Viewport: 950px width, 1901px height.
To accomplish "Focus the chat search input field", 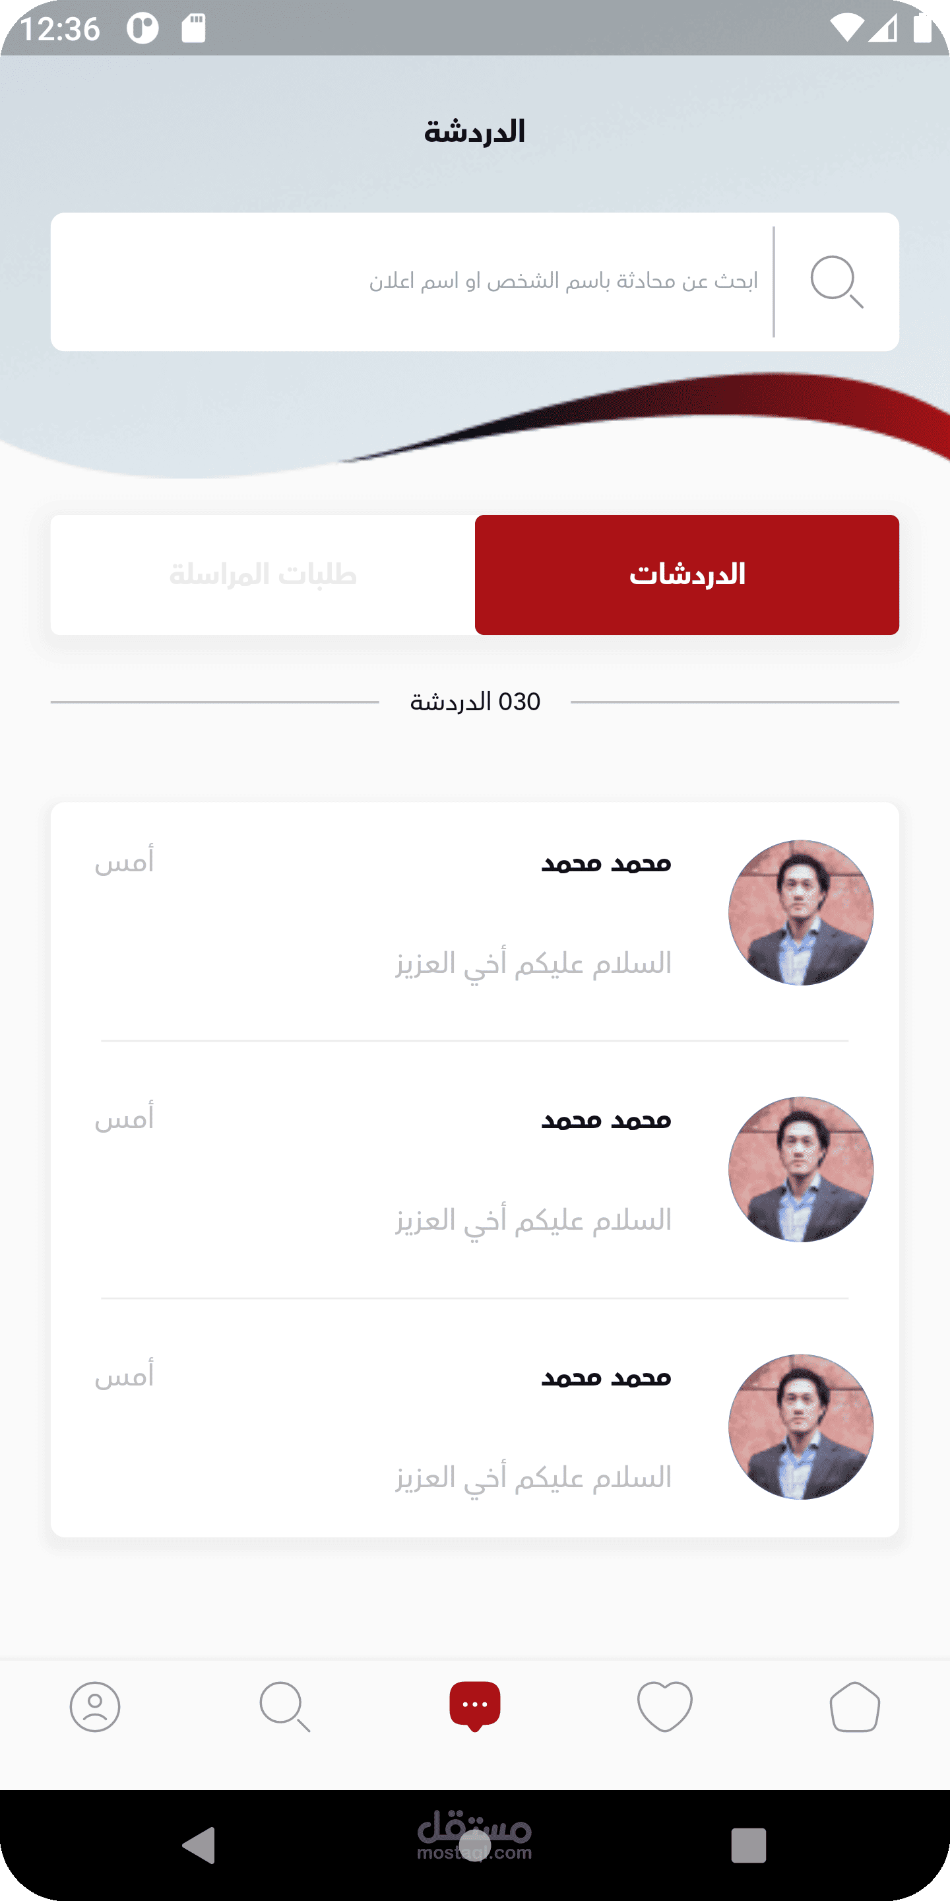I will click(412, 282).
